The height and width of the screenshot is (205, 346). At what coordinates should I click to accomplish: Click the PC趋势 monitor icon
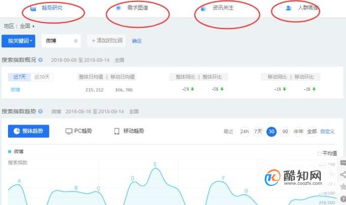[x=68, y=132]
